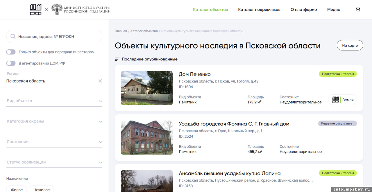Click the sort lines icon
This screenshot has width=372, height=192.
[117, 59]
